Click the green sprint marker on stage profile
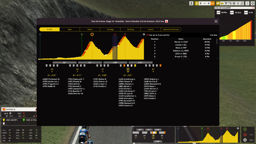Viewport: 256px width, 144px height. click(82, 34)
